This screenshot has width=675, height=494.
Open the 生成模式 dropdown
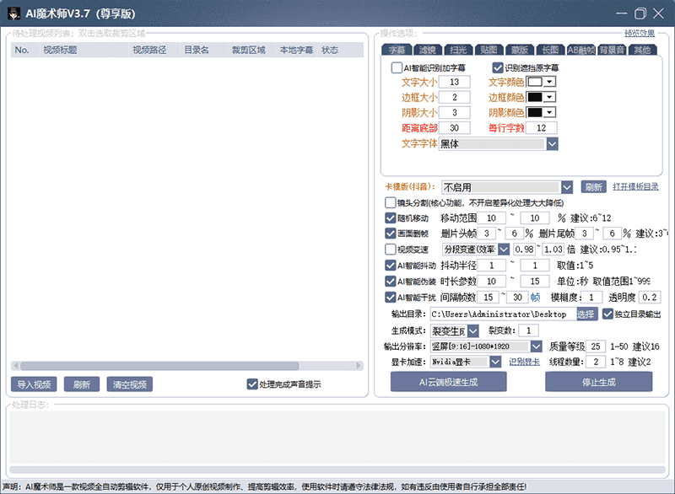[472, 331]
